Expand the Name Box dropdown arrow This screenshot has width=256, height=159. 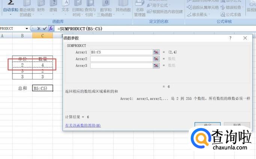point(27,28)
